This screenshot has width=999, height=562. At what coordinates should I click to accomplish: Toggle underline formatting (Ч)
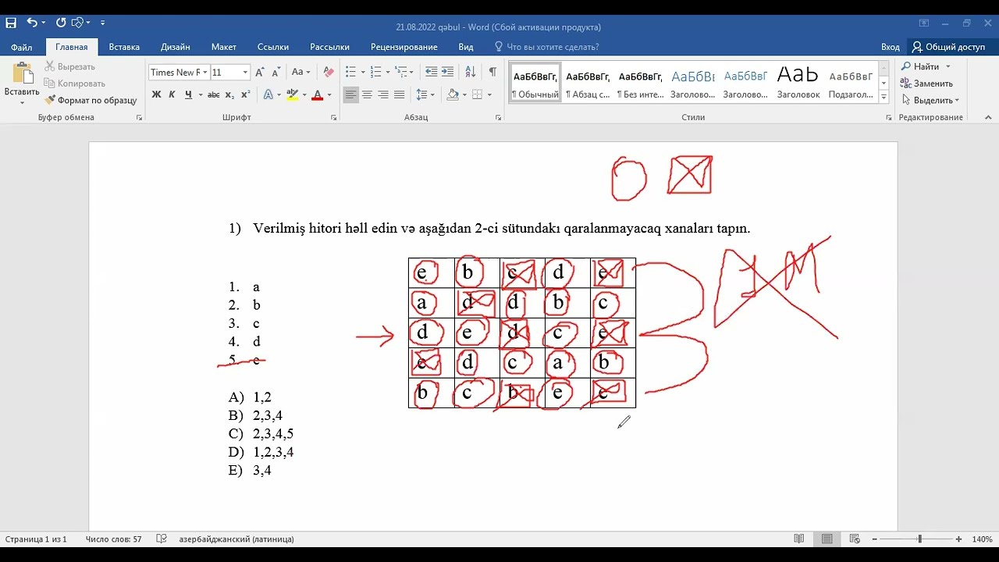[x=188, y=94]
